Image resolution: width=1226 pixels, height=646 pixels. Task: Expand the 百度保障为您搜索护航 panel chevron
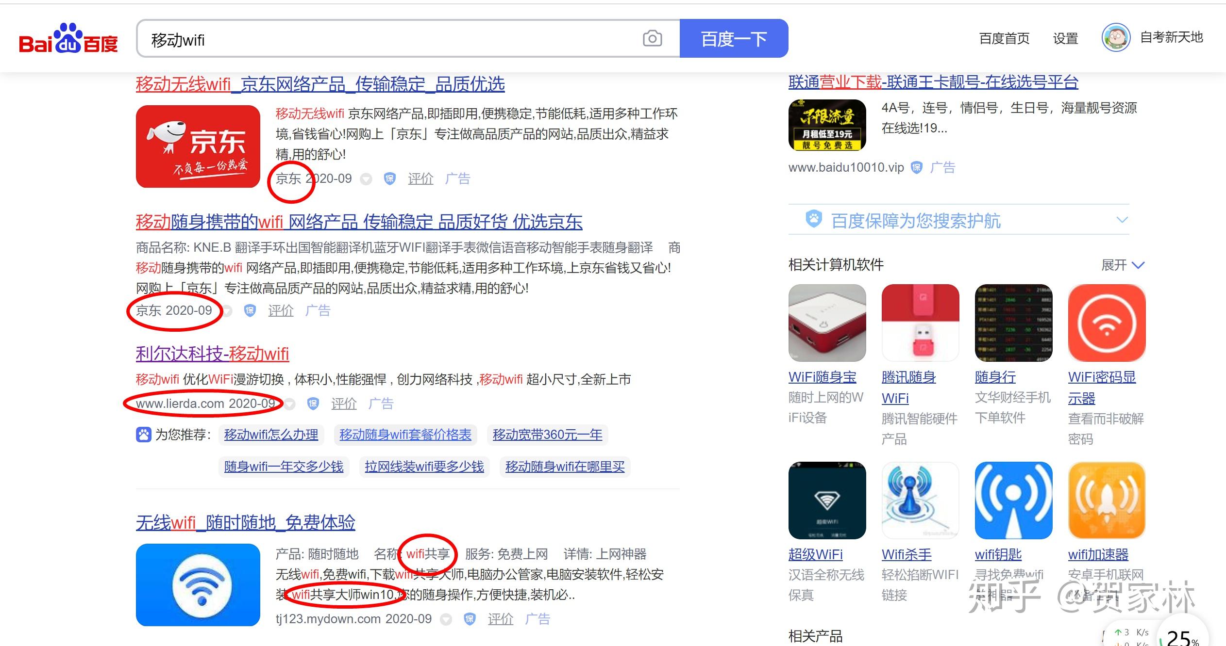pyautogui.click(x=1122, y=220)
